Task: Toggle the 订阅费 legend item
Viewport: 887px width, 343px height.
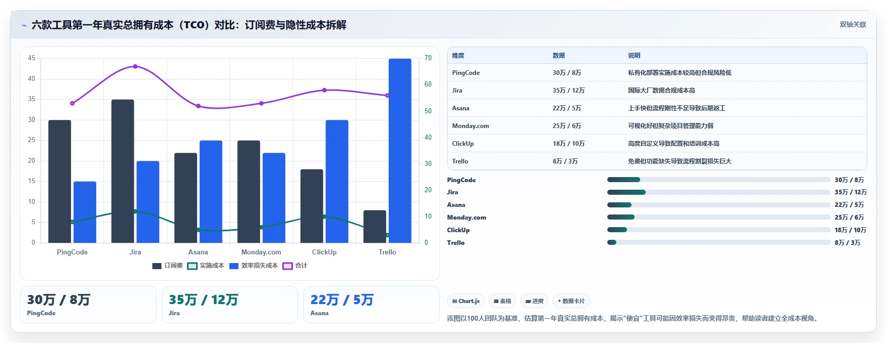Action: [x=167, y=266]
